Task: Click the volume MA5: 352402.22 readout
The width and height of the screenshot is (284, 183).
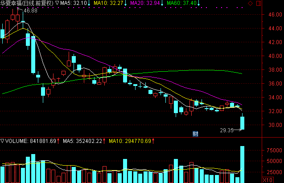Action: 82,141
